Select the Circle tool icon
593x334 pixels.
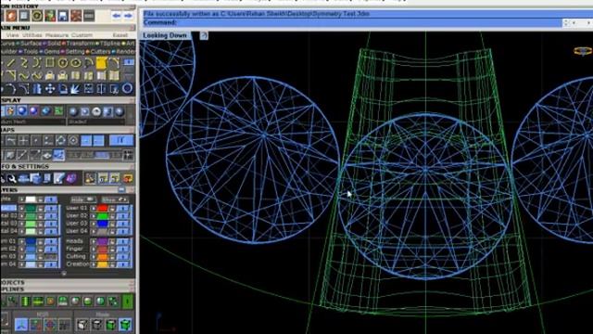[62, 63]
